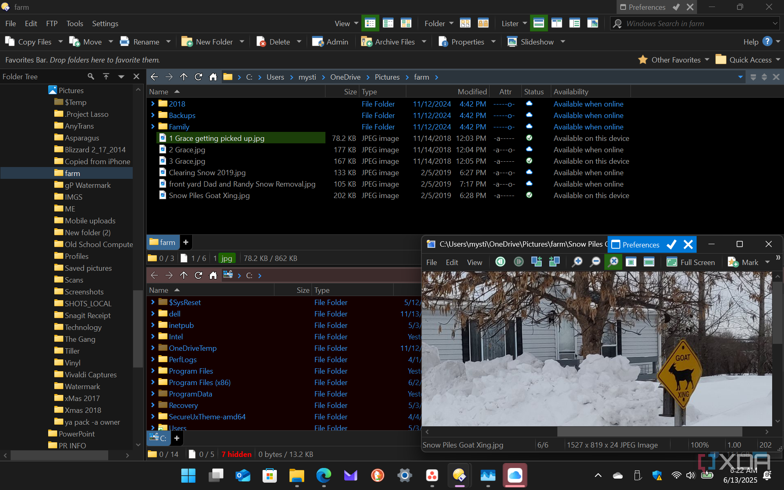Open the Admin toolbar command
784x490 pixels.
tap(330, 42)
